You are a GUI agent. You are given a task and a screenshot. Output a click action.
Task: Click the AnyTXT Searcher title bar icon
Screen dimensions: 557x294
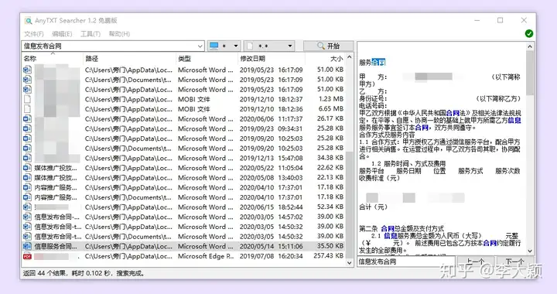click(28, 21)
